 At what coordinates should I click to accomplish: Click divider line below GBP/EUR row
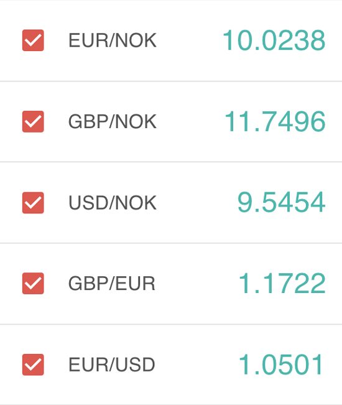pyautogui.click(x=171, y=324)
